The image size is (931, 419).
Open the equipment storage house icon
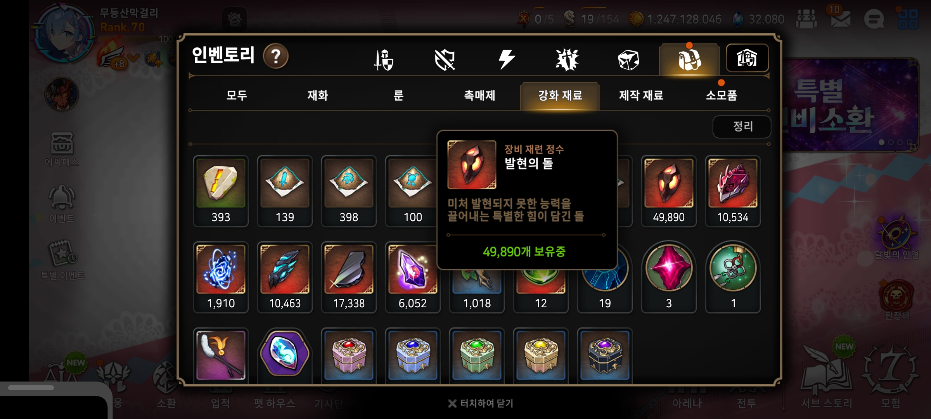pos(747,58)
